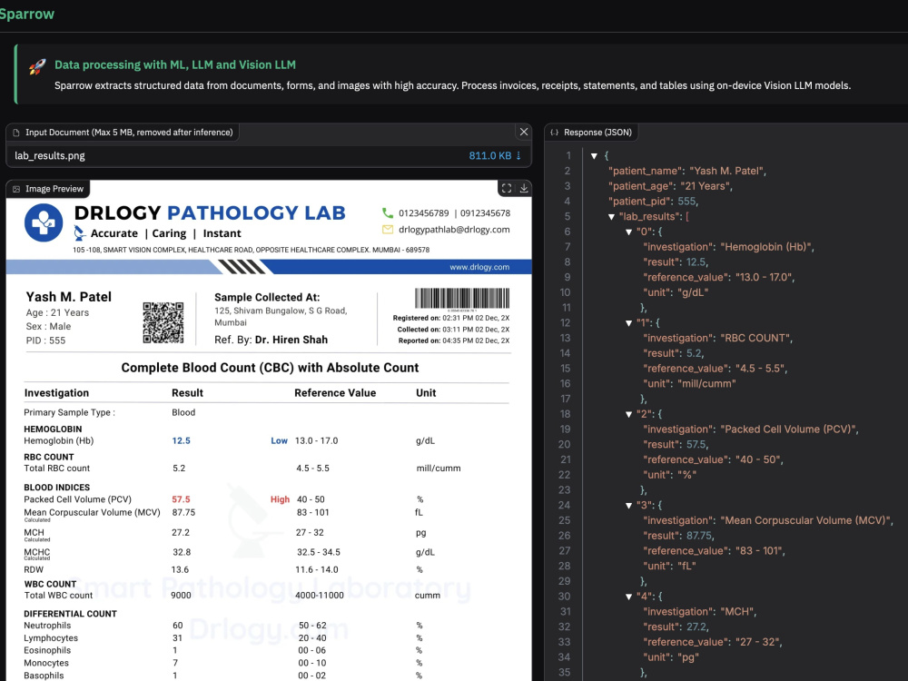Select the Input Document tab label
This screenshot has height=681, width=908.
coord(129,133)
